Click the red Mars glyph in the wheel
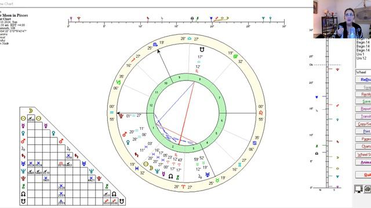371x208 pixels. pyautogui.click(x=125, y=135)
